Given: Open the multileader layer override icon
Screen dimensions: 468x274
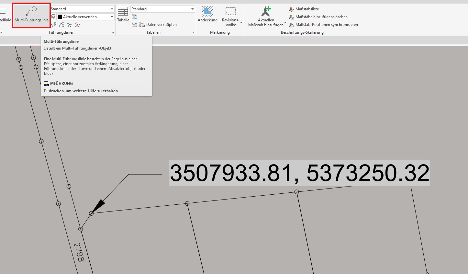Looking at the screenshot, I should click(53, 17).
